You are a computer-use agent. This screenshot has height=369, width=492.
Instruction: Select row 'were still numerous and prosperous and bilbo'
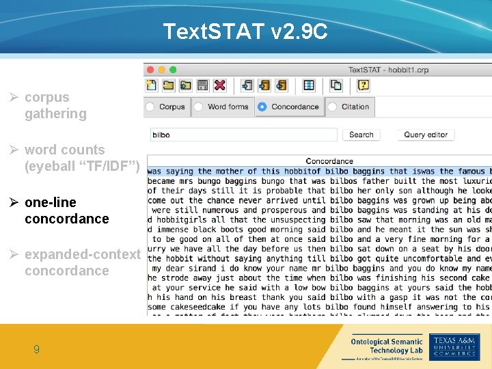[319, 210]
